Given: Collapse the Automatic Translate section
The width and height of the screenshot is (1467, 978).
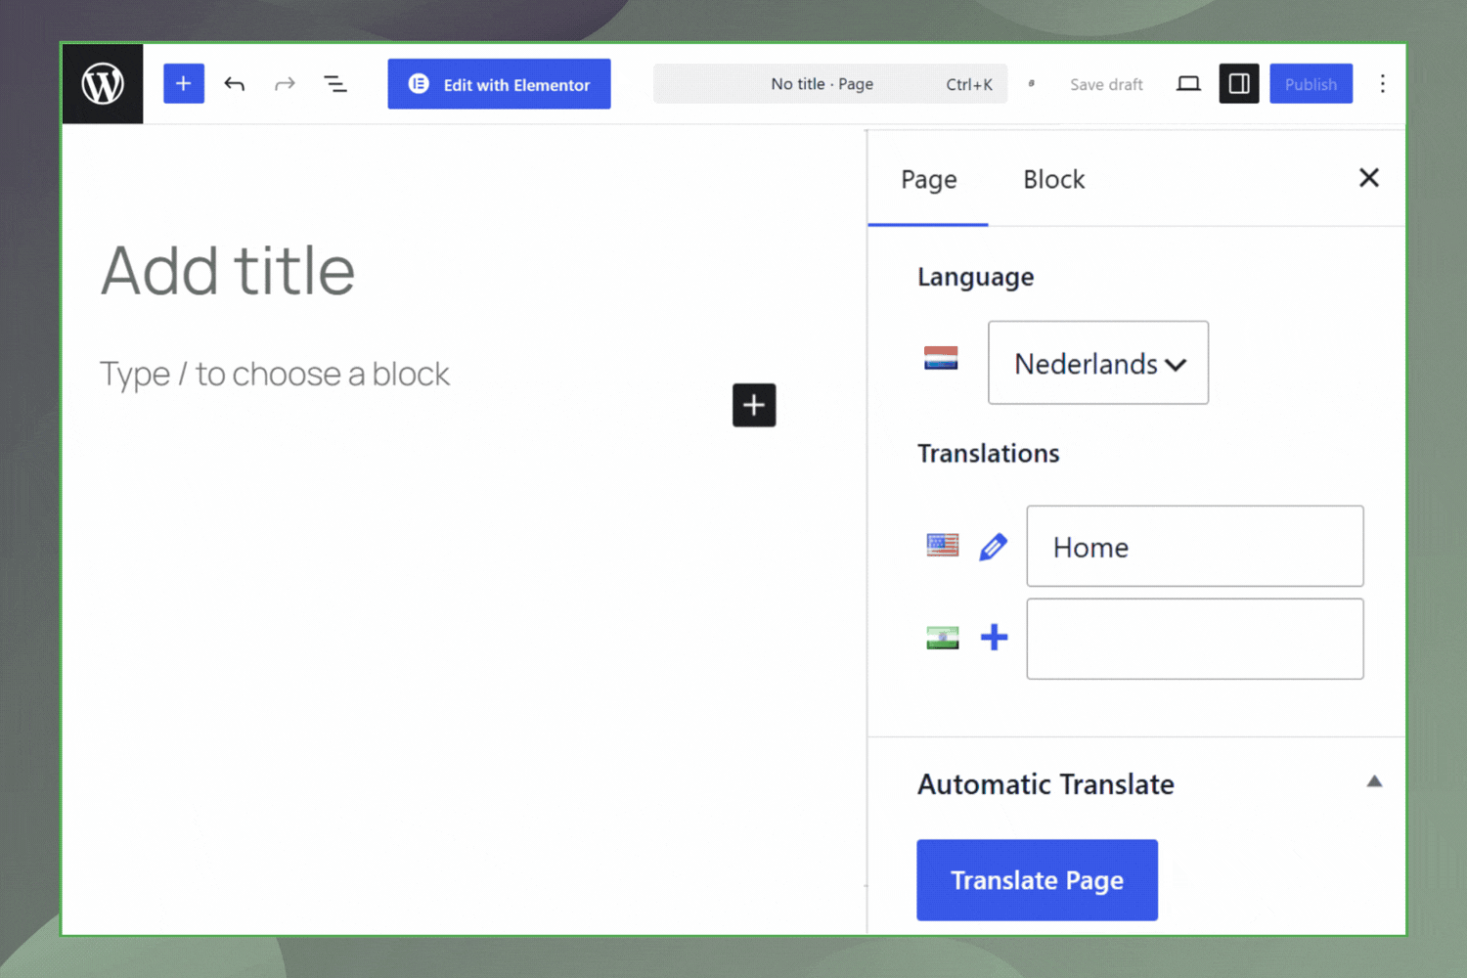Looking at the screenshot, I should pos(1374,781).
